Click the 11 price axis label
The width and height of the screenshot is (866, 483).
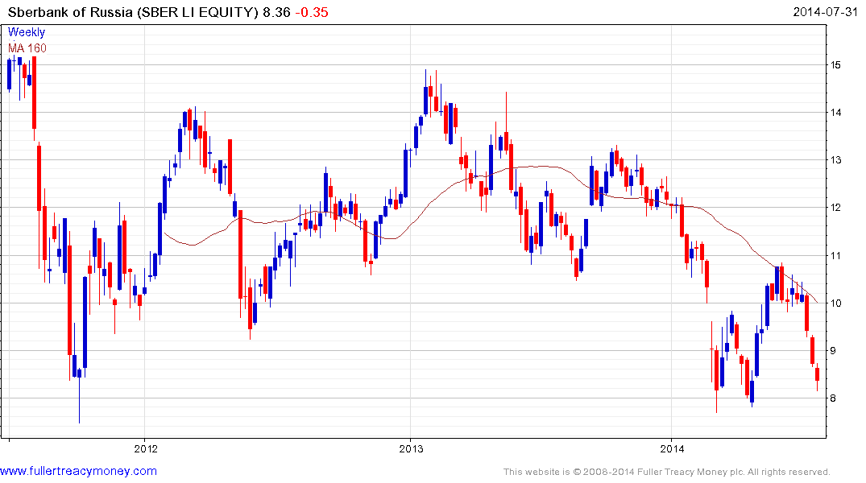(835, 255)
